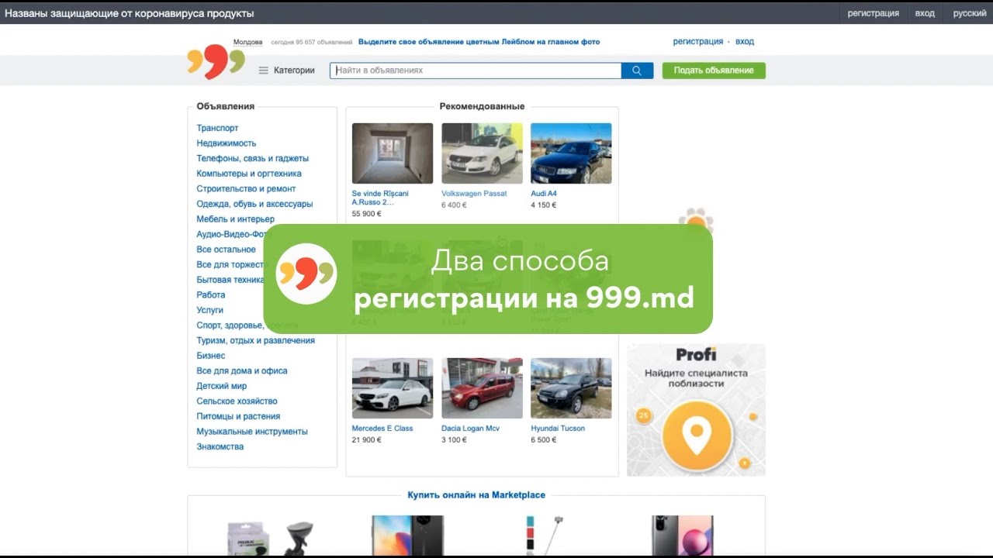Click the Audi A4 listing title

coord(544,194)
